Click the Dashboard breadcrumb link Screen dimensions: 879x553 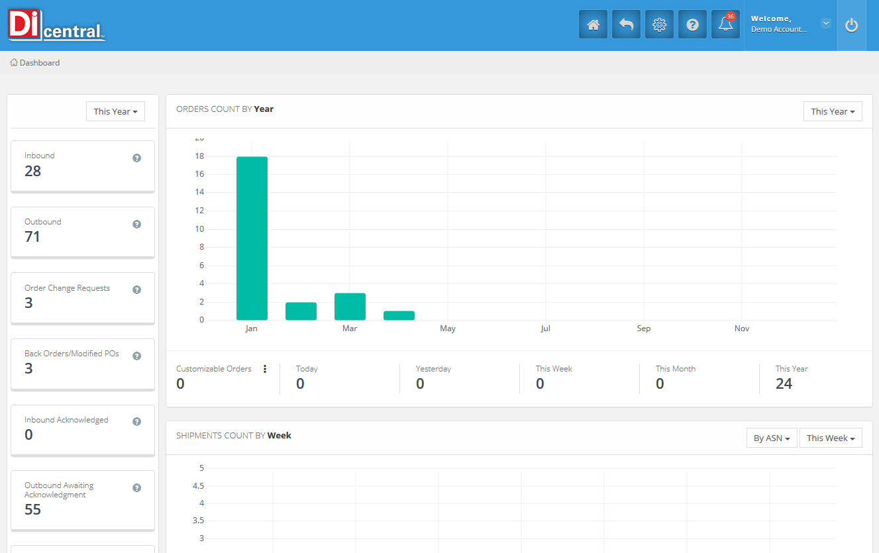[39, 63]
